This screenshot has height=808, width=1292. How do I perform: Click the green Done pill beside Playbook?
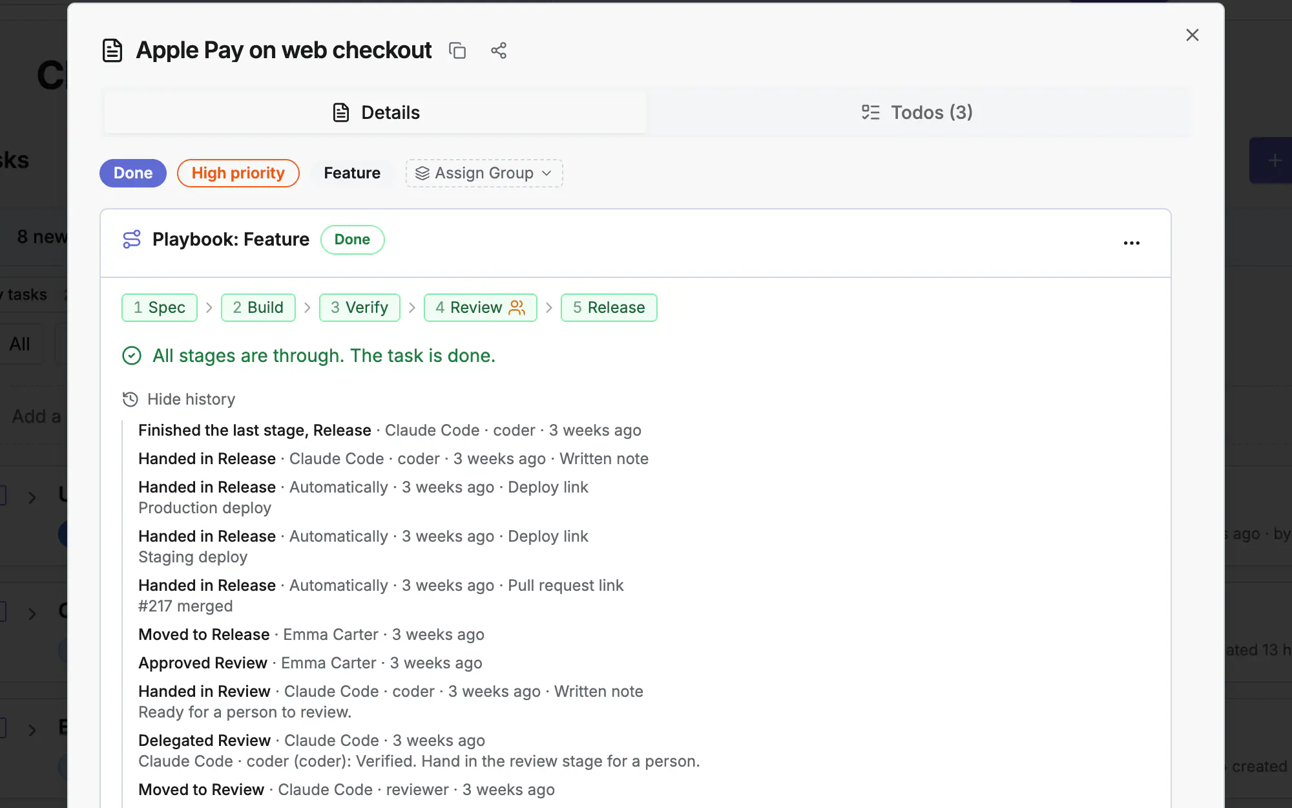click(353, 240)
